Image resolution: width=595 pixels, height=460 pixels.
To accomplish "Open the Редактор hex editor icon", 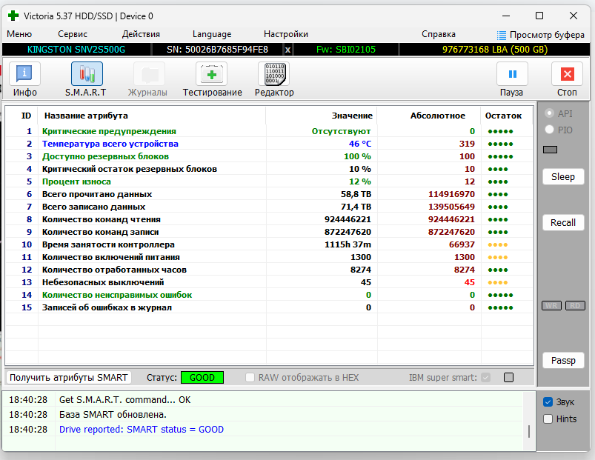I will pos(273,79).
